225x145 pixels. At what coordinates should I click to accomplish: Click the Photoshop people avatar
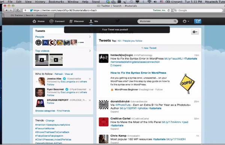(x=45, y=43)
